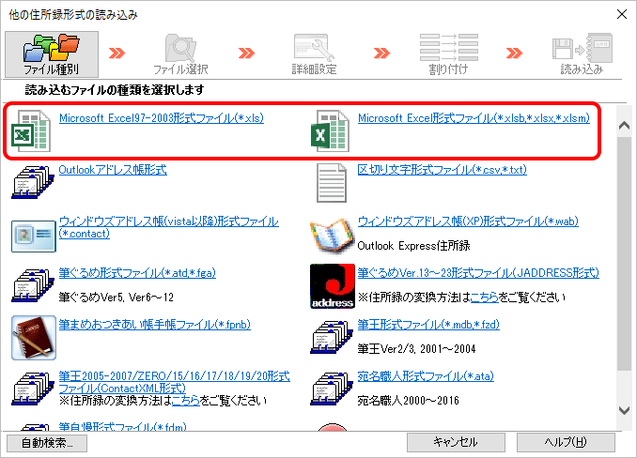This screenshot has height=458, width=637.
Task: Click the 筆王 mdb/fzd card stack icon
Action: click(331, 337)
